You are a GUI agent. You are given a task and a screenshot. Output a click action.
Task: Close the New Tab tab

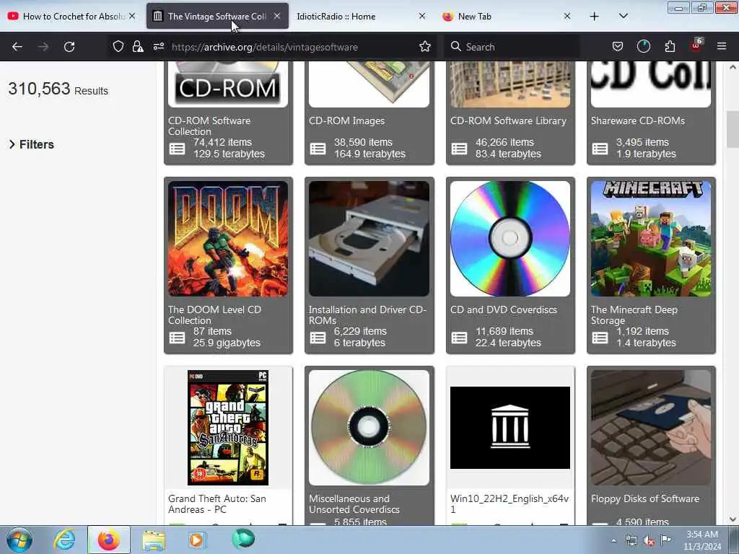point(567,16)
